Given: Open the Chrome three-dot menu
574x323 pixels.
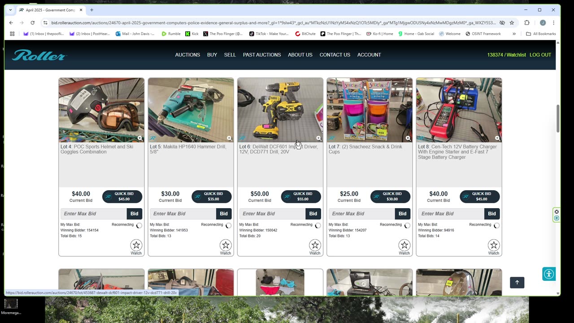Looking at the screenshot, I should tap(553, 22).
